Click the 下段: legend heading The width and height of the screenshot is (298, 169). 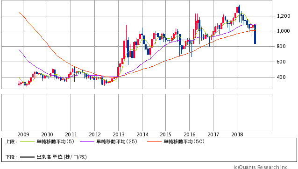[x=11, y=157]
